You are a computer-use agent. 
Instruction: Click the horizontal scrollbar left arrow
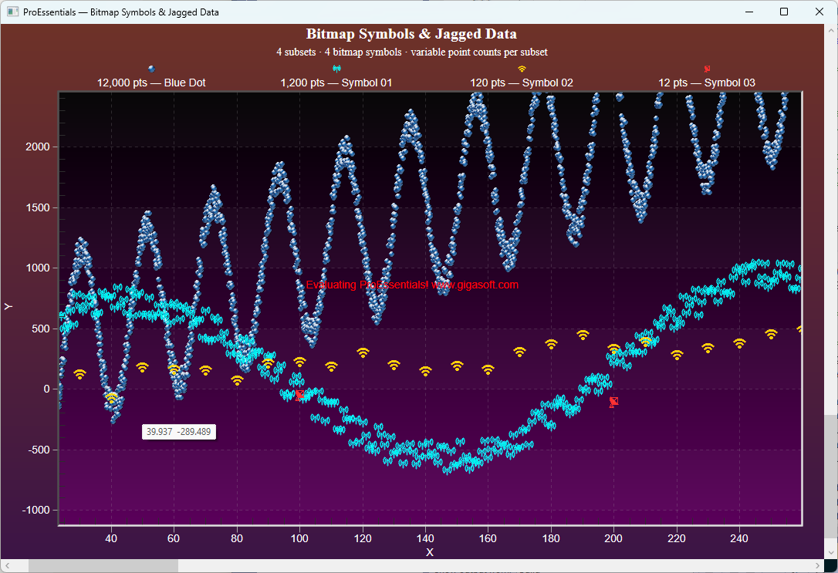(x=7, y=565)
